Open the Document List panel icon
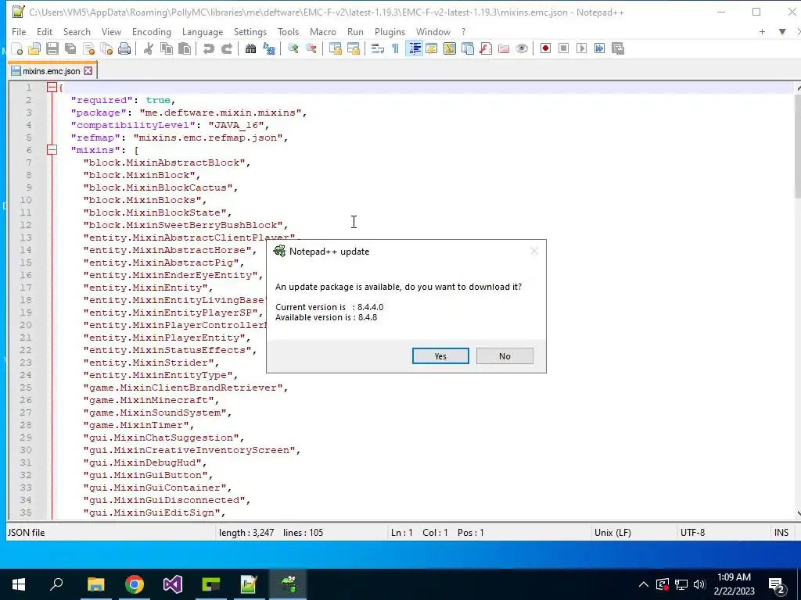 (x=468, y=48)
